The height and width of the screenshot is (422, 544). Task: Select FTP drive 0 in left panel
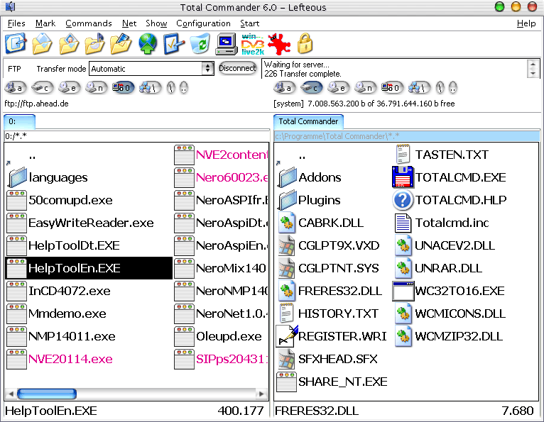click(123, 88)
